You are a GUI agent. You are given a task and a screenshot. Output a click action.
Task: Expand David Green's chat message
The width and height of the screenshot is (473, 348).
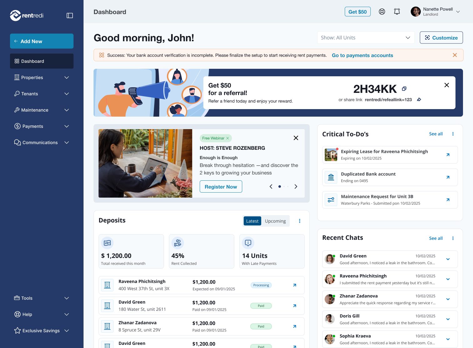click(448, 259)
